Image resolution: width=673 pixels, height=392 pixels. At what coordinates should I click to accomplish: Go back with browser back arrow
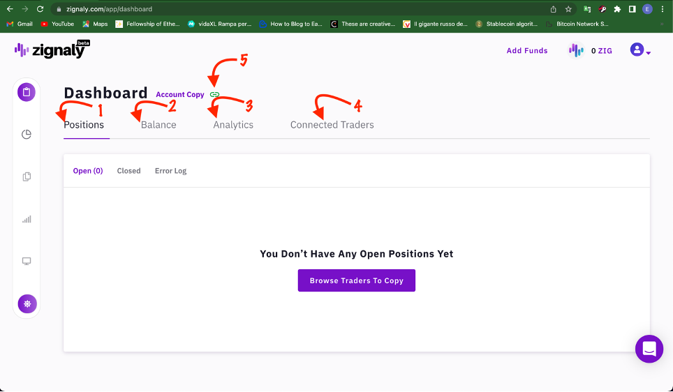coord(10,9)
